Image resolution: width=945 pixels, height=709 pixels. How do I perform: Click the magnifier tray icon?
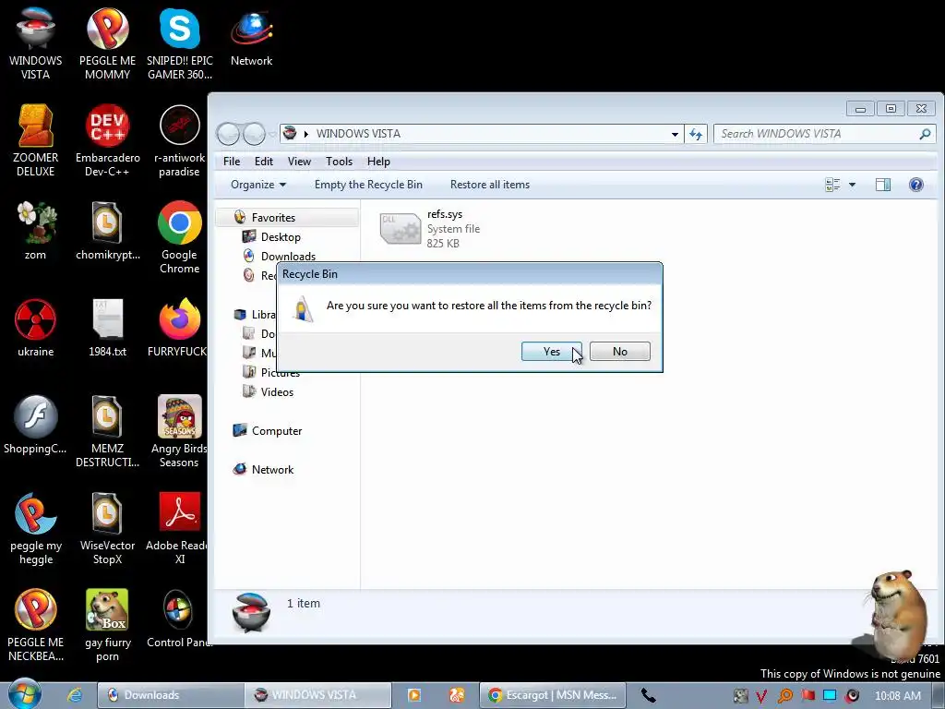coord(784,696)
